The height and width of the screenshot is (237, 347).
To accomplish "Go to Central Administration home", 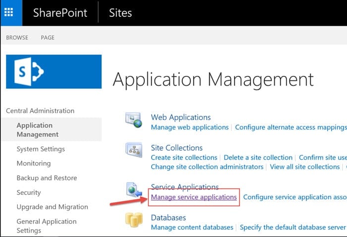I will 40,111.
